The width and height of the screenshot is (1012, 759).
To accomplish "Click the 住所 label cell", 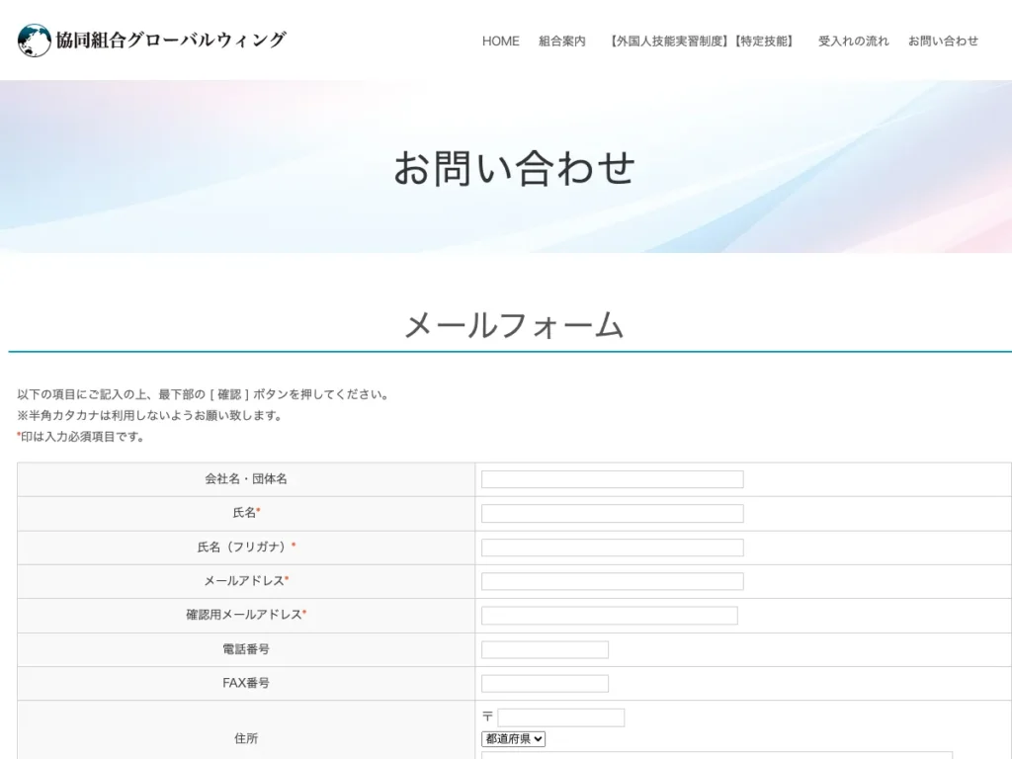I will [246, 730].
